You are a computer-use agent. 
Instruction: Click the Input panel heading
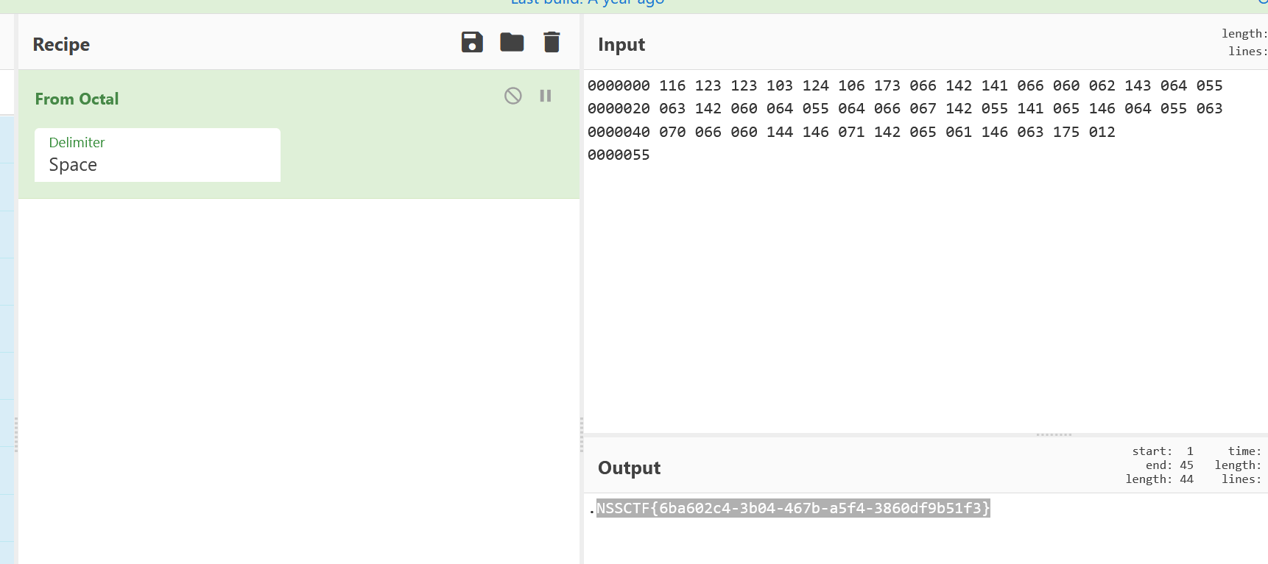pyautogui.click(x=621, y=44)
